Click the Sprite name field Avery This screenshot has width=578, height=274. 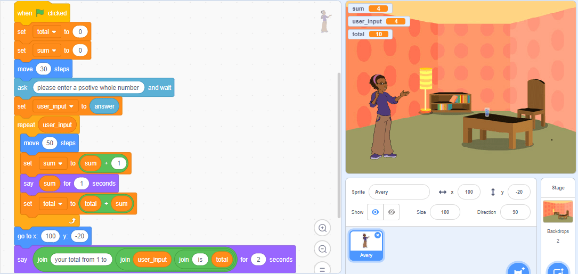pos(398,192)
